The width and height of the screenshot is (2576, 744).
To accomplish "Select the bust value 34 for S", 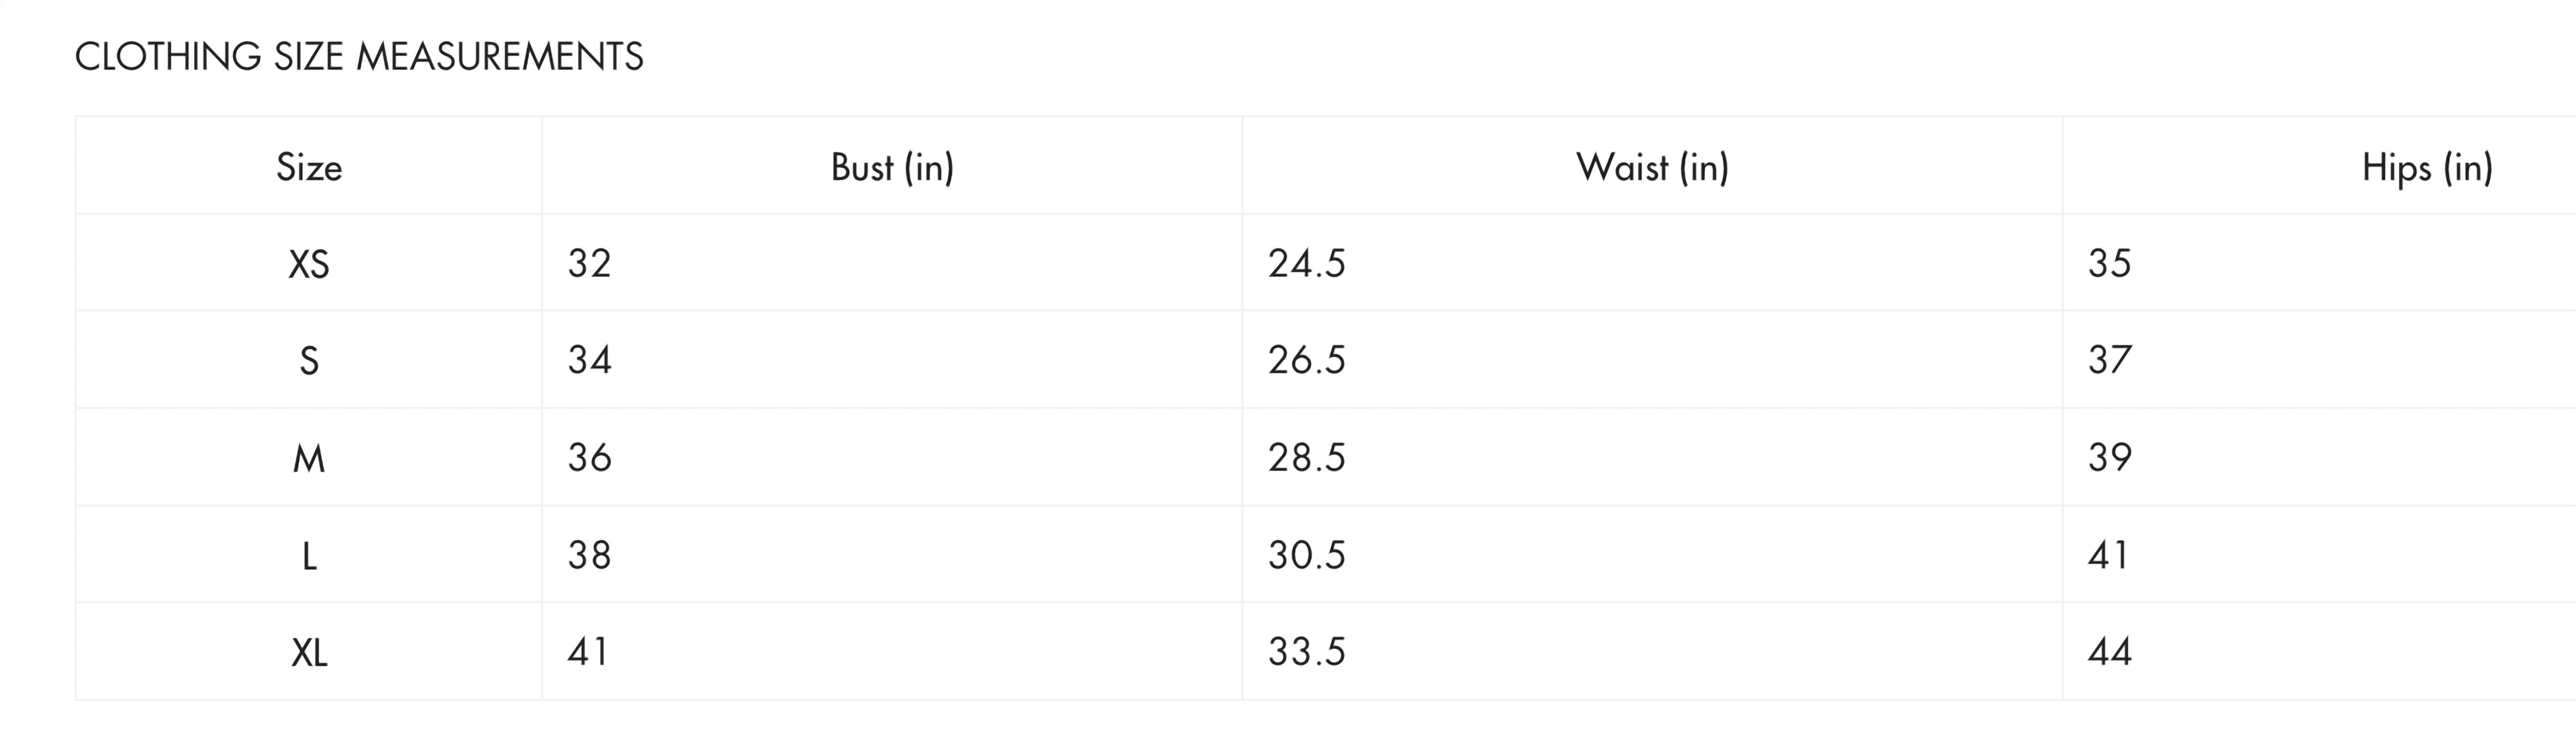I will 589,361.
